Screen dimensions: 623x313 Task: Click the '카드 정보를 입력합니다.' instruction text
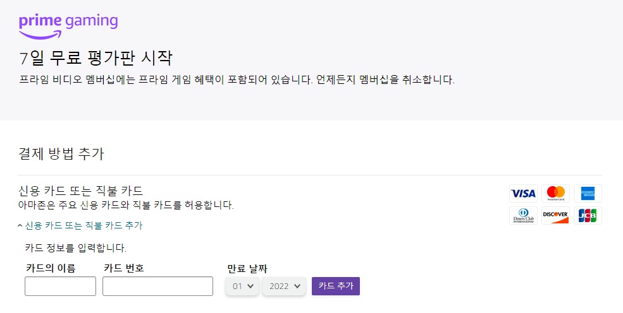pyautogui.click(x=75, y=248)
